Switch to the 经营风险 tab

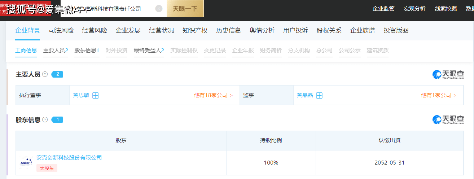[x=95, y=31]
